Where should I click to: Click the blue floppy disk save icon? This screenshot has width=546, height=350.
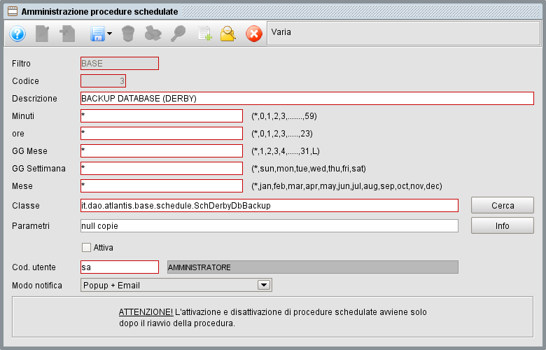pos(97,33)
